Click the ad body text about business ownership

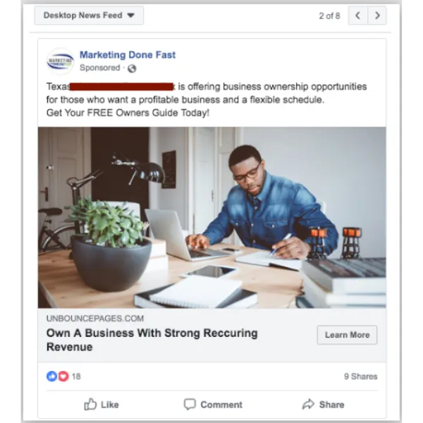click(x=207, y=99)
